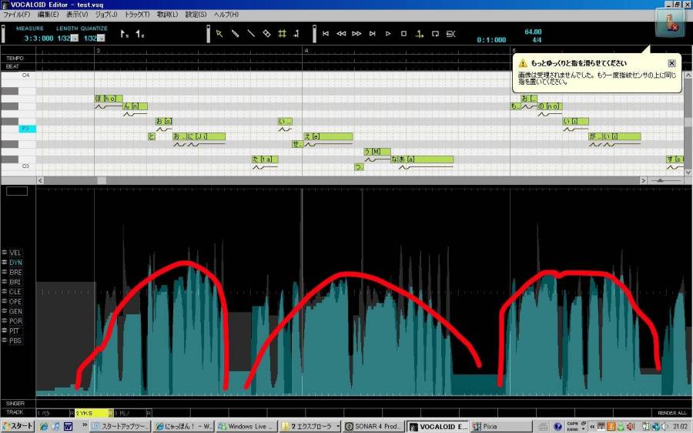Close the fingerprint sensor warning balloon
693x433 pixels.
pyautogui.click(x=671, y=63)
